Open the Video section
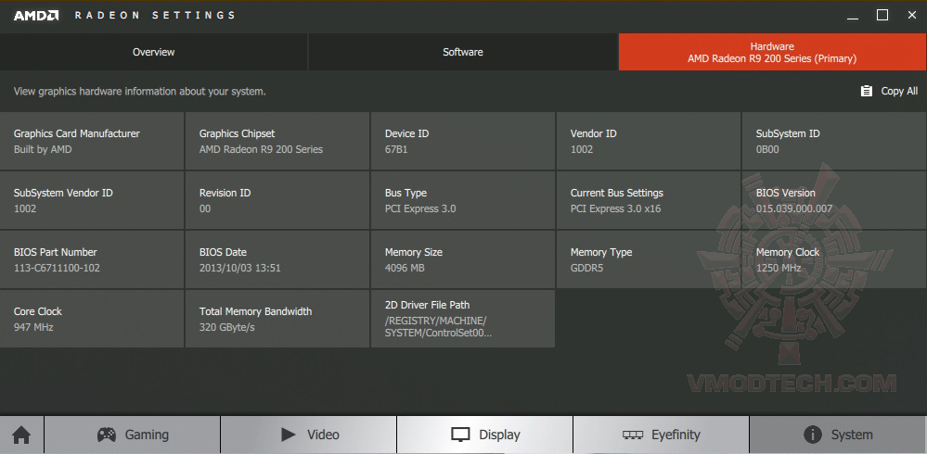927x454 pixels. click(x=309, y=435)
